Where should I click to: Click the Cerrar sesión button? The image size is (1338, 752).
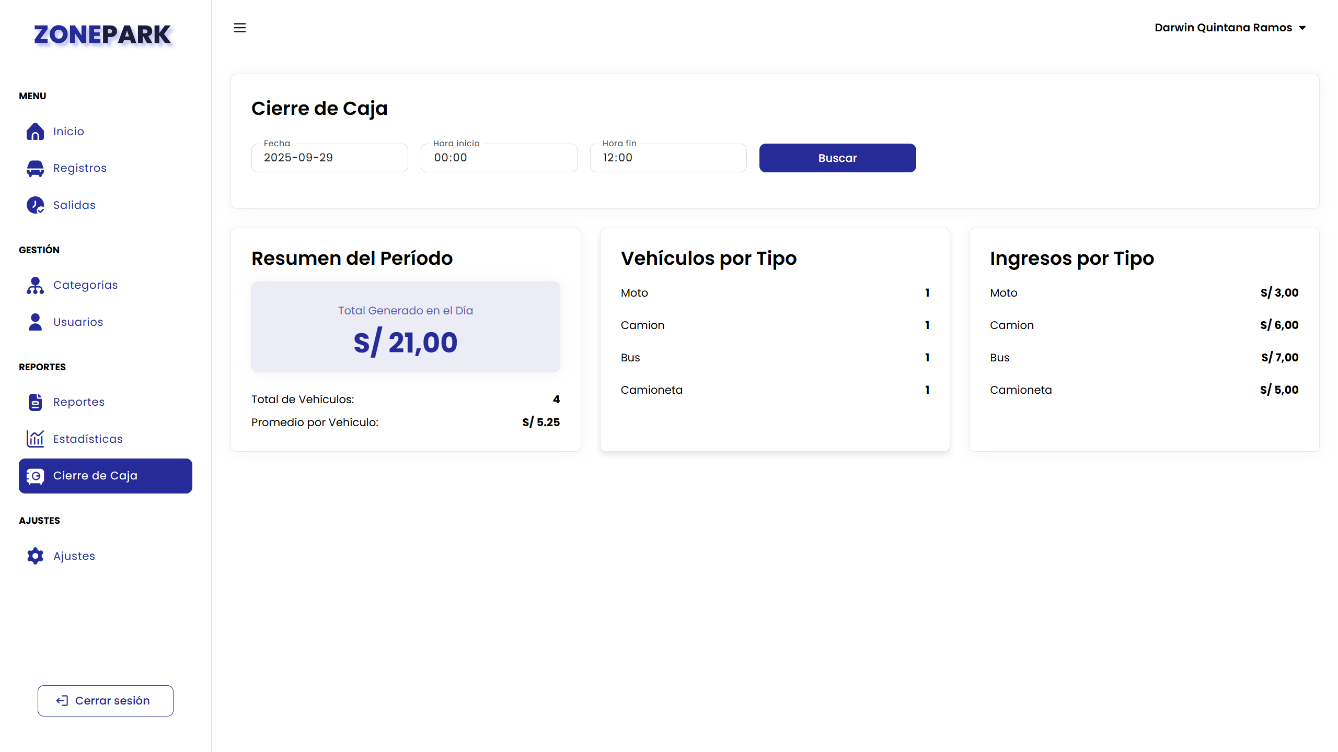click(106, 700)
